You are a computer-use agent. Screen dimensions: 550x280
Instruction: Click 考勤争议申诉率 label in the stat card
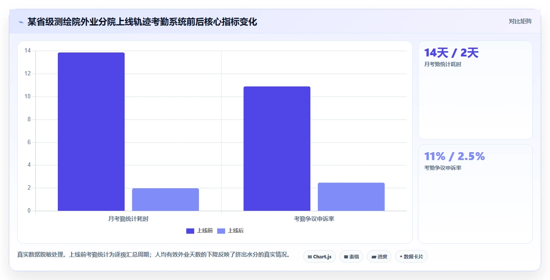coord(443,168)
